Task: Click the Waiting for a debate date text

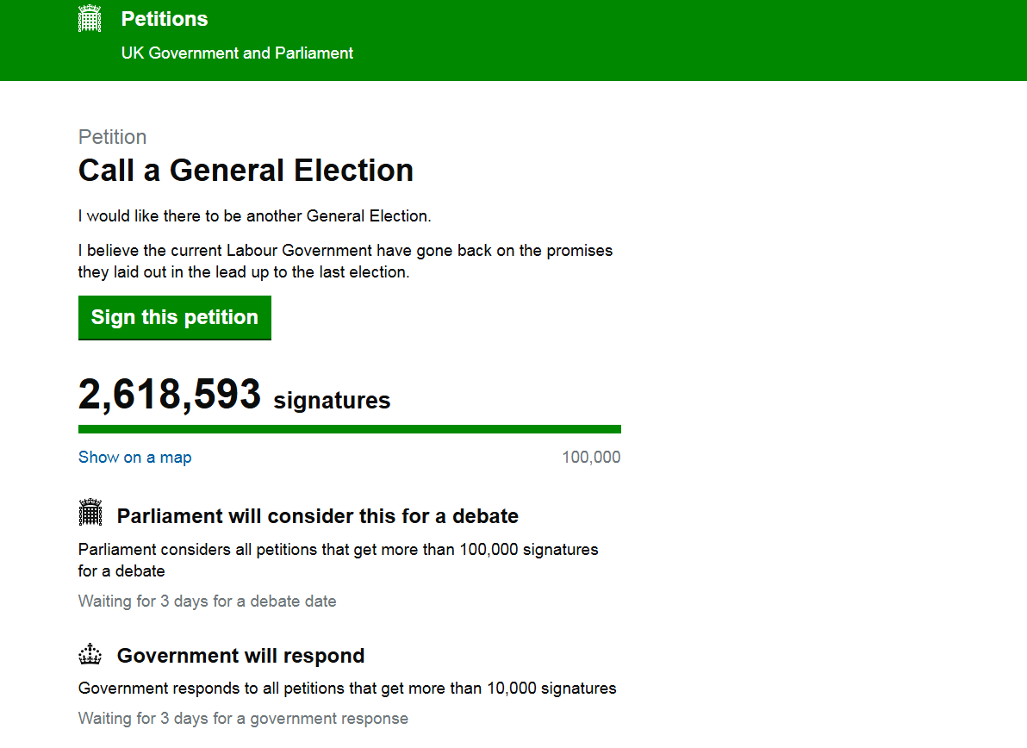Action: 208,602
